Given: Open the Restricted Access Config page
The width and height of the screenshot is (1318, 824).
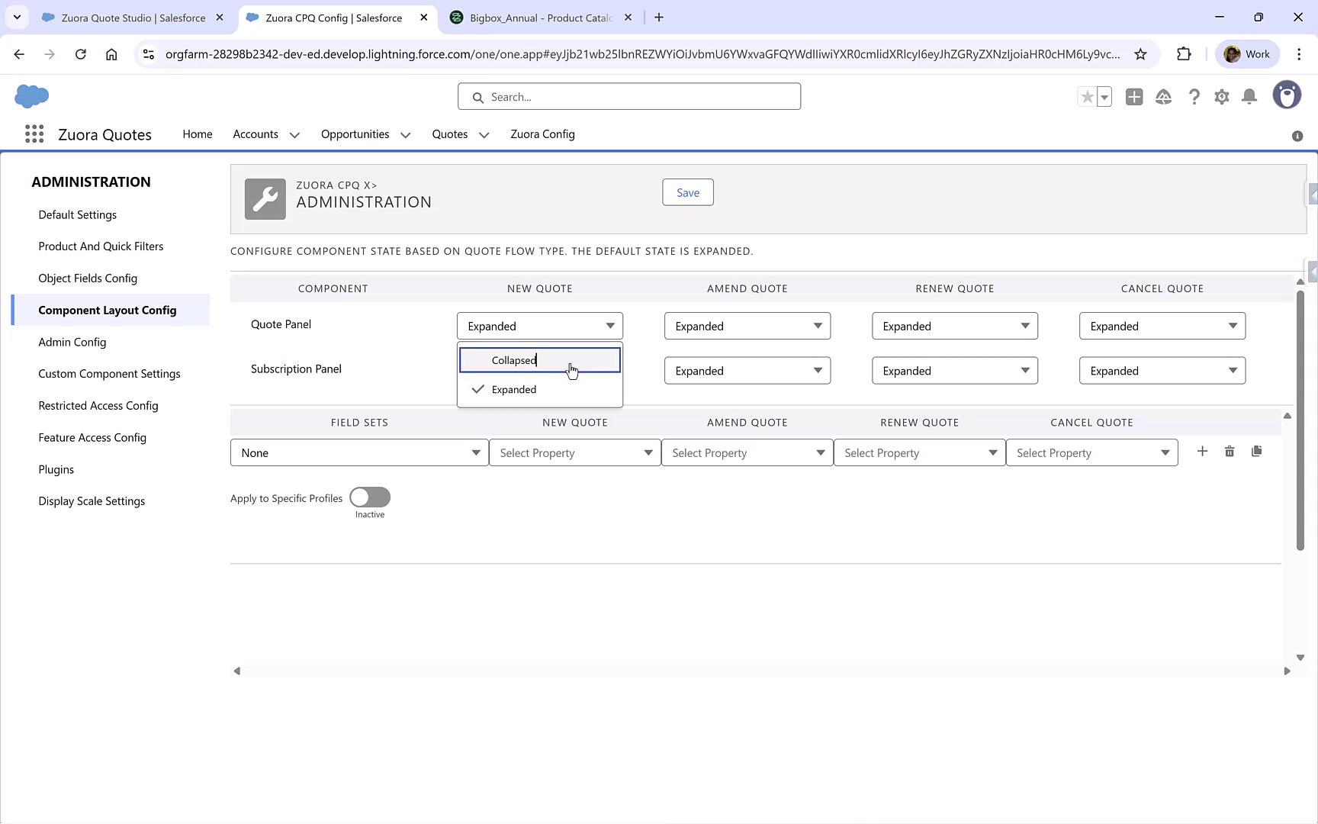Looking at the screenshot, I should tap(98, 405).
